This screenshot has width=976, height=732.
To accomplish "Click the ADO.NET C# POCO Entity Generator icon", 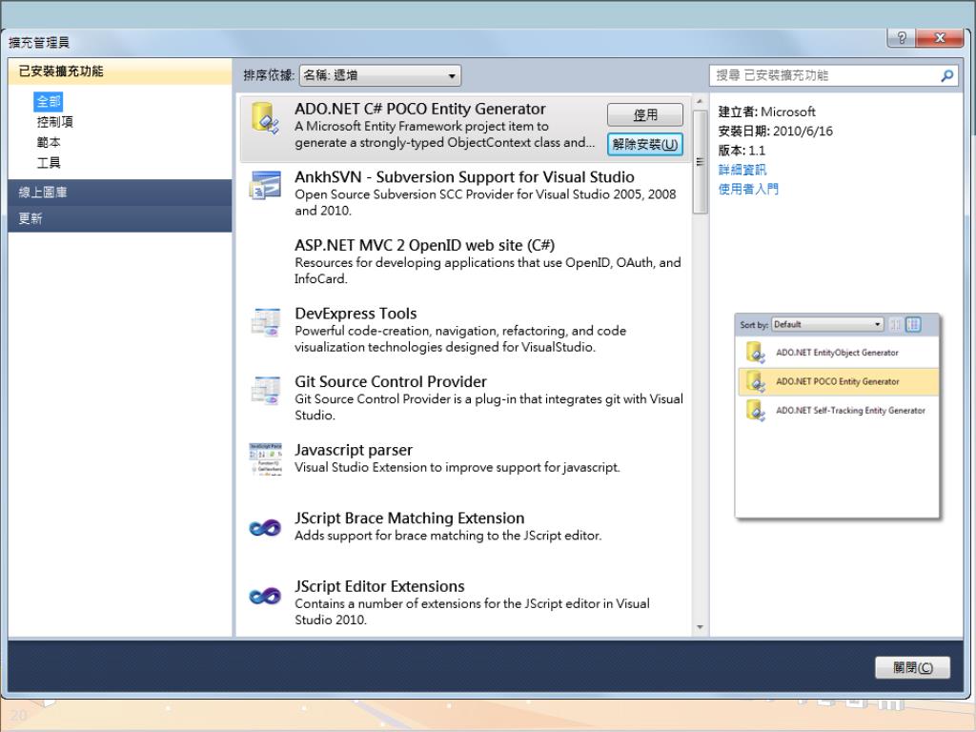I will [x=265, y=118].
